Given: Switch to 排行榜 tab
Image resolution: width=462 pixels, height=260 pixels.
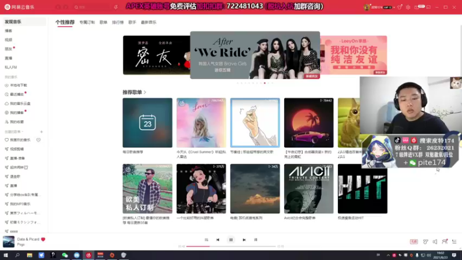Looking at the screenshot, I should (x=118, y=22).
